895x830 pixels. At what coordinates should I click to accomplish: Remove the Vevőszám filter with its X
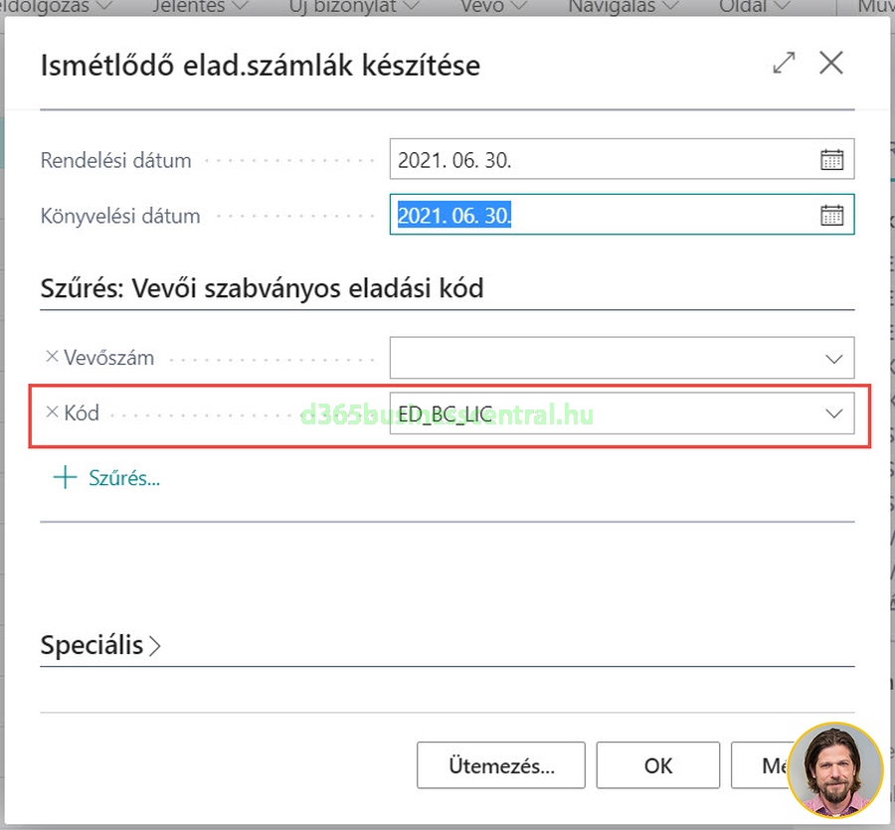click(x=52, y=357)
